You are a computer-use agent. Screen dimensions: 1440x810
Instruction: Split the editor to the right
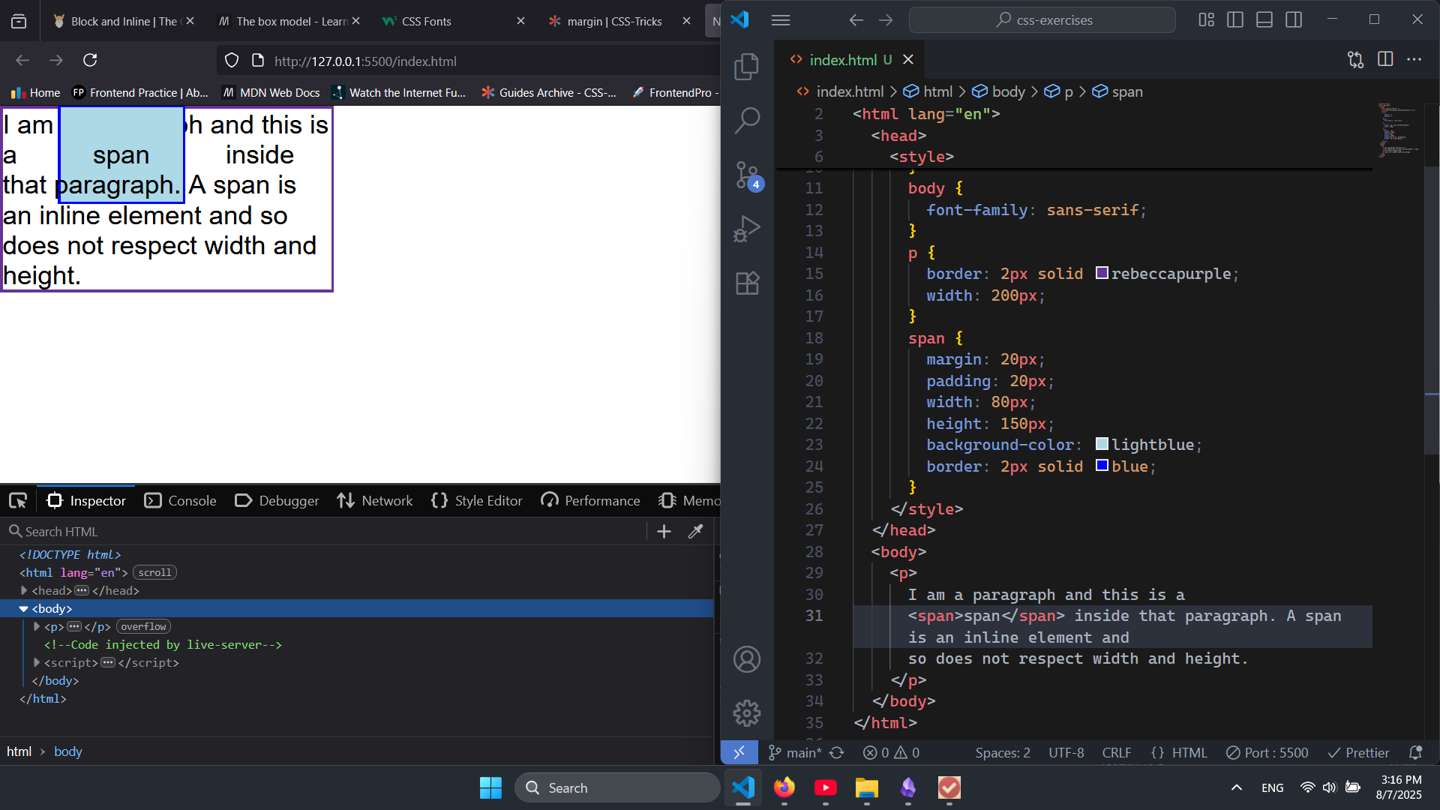(1385, 59)
